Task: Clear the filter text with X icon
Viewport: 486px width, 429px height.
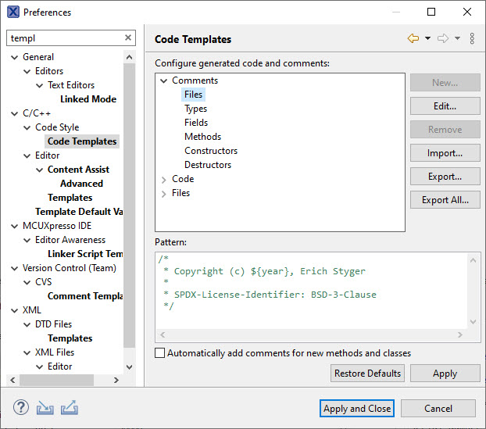Action: pyautogui.click(x=128, y=38)
